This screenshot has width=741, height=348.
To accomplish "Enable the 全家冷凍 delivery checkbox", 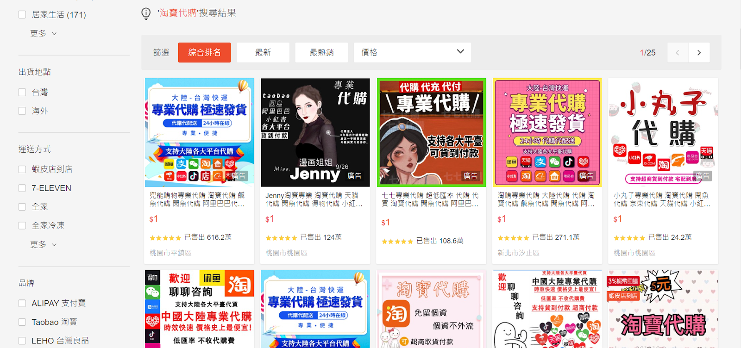I will (x=22, y=225).
